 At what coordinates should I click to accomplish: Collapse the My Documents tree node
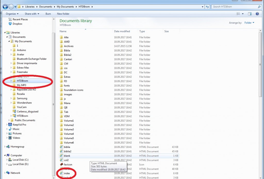(9, 41)
